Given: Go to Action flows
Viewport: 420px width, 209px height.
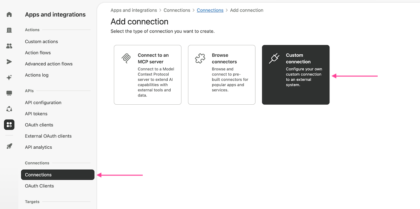Looking at the screenshot, I should pyautogui.click(x=38, y=53).
